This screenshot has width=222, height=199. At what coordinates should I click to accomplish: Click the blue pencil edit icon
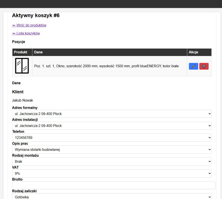[x=193, y=66]
